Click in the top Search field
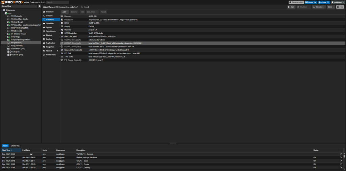The width and height of the screenshot is (346, 171). click(x=57, y=2)
